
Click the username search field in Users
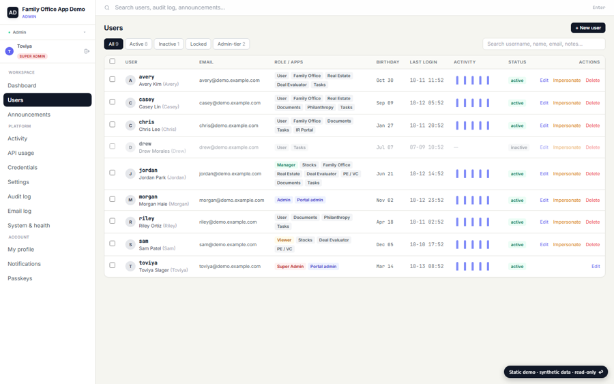[544, 44]
